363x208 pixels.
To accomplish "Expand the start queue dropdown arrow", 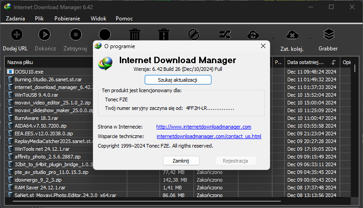I will click(x=273, y=39).
